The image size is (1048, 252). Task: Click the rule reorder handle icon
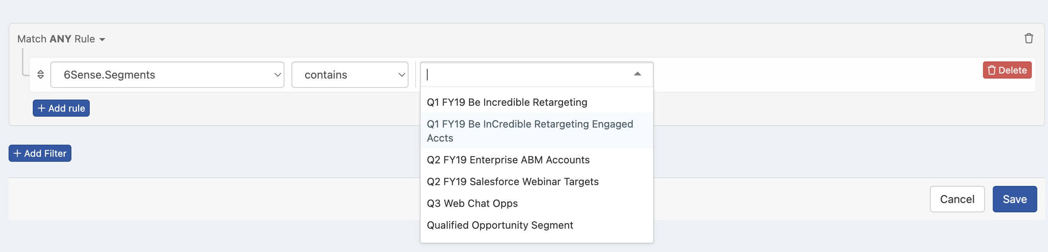pos(40,75)
